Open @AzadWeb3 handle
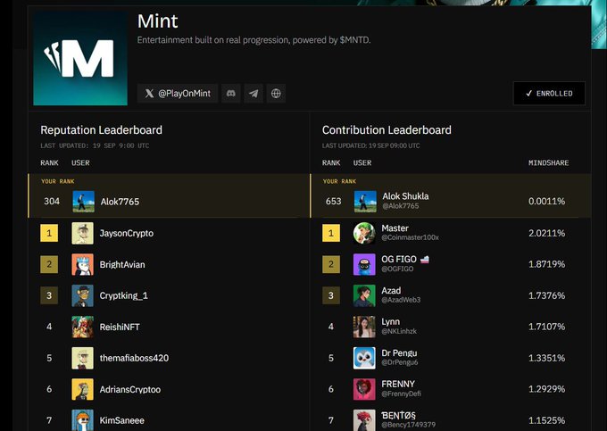Image resolution: width=607 pixels, height=431 pixels. (x=401, y=300)
